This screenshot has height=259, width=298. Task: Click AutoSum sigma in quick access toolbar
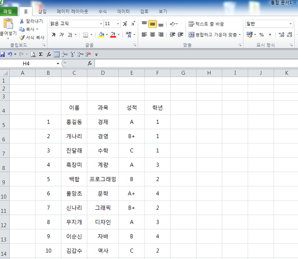point(41,55)
